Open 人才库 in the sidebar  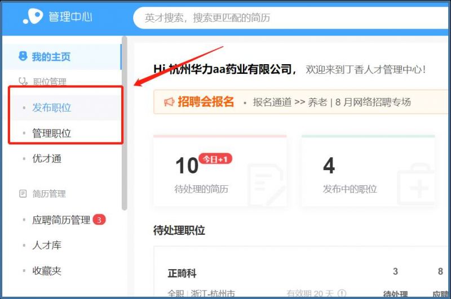pos(47,246)
